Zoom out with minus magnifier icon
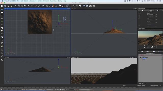The width and height of the screenshot is (163, 91). click(77, 6)
